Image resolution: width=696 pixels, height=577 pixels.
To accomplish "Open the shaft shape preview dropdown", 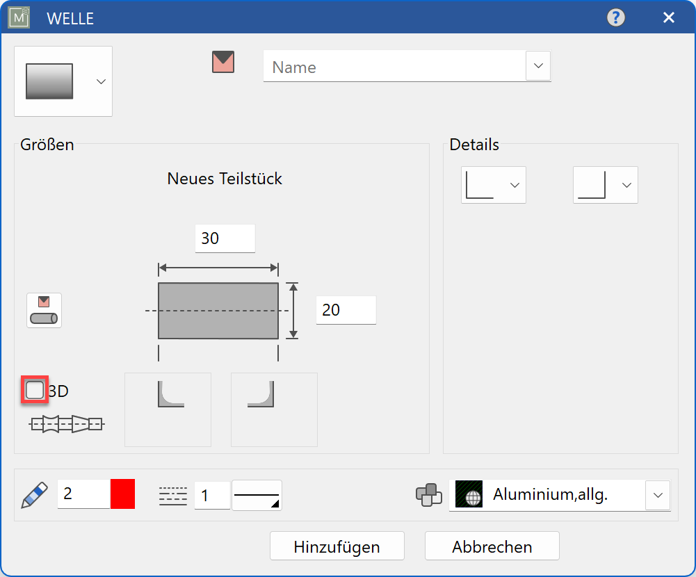I will (63, 81).
